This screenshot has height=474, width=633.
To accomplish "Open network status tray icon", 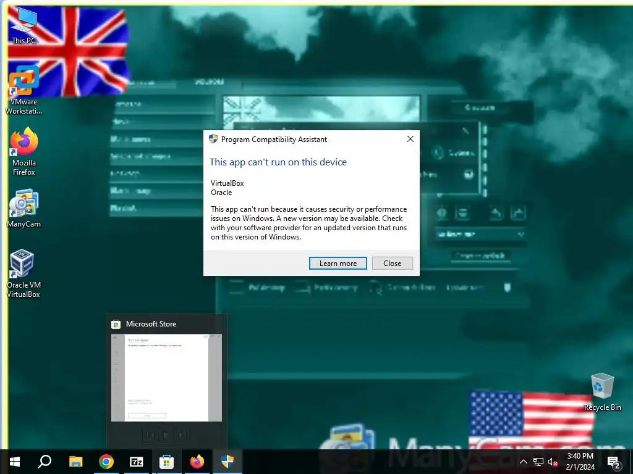I will coord(538,462).
